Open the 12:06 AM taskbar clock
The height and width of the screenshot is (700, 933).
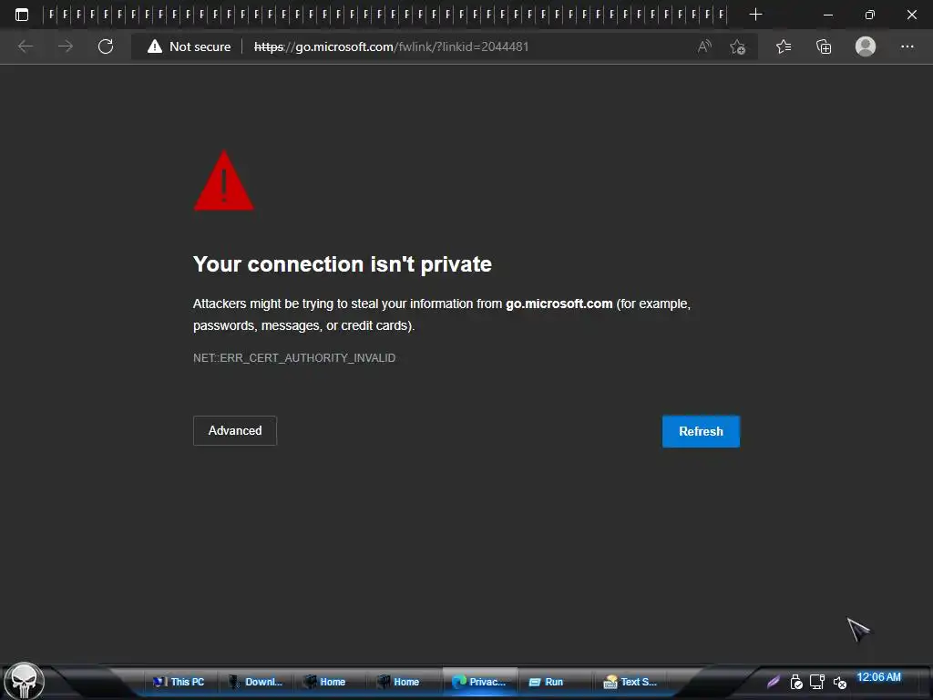(x=879, y=677)
